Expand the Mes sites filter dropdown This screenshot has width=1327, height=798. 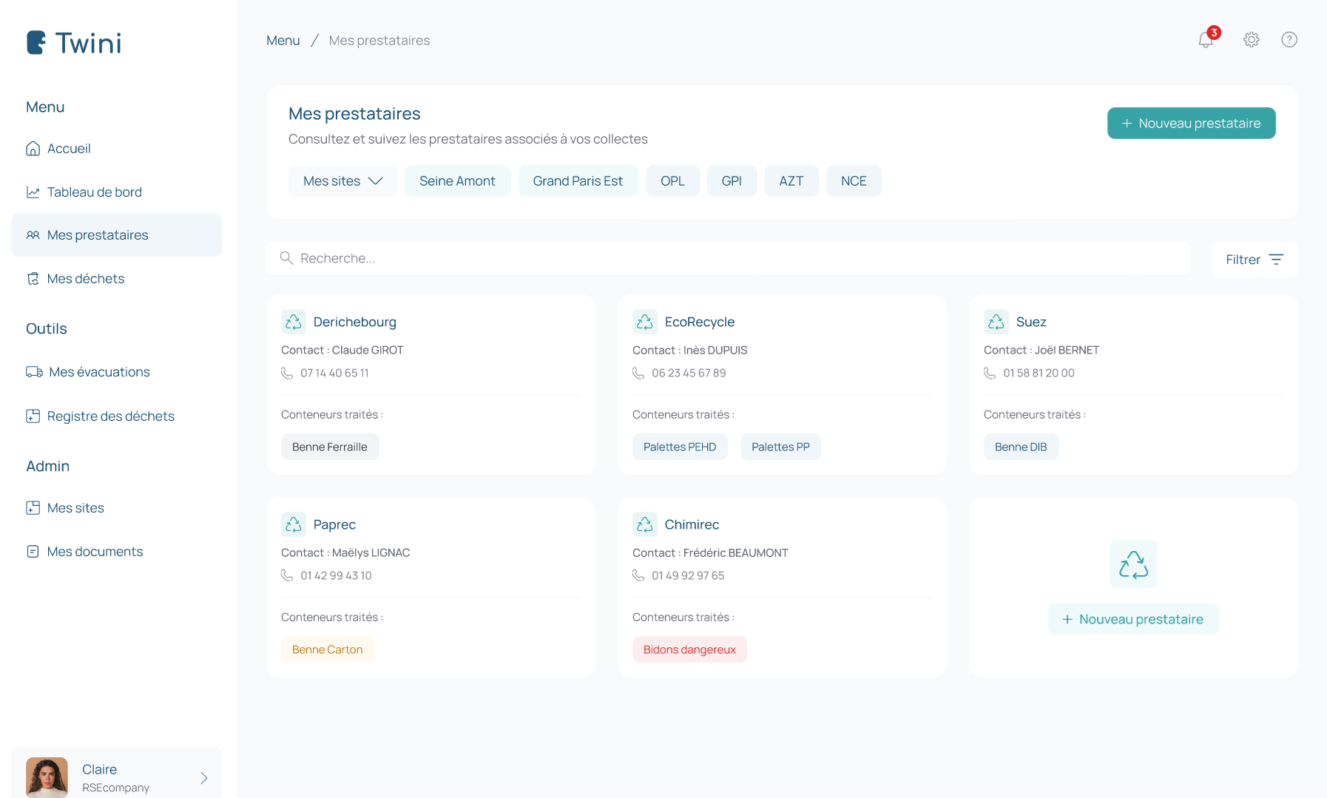coord(343,181)
